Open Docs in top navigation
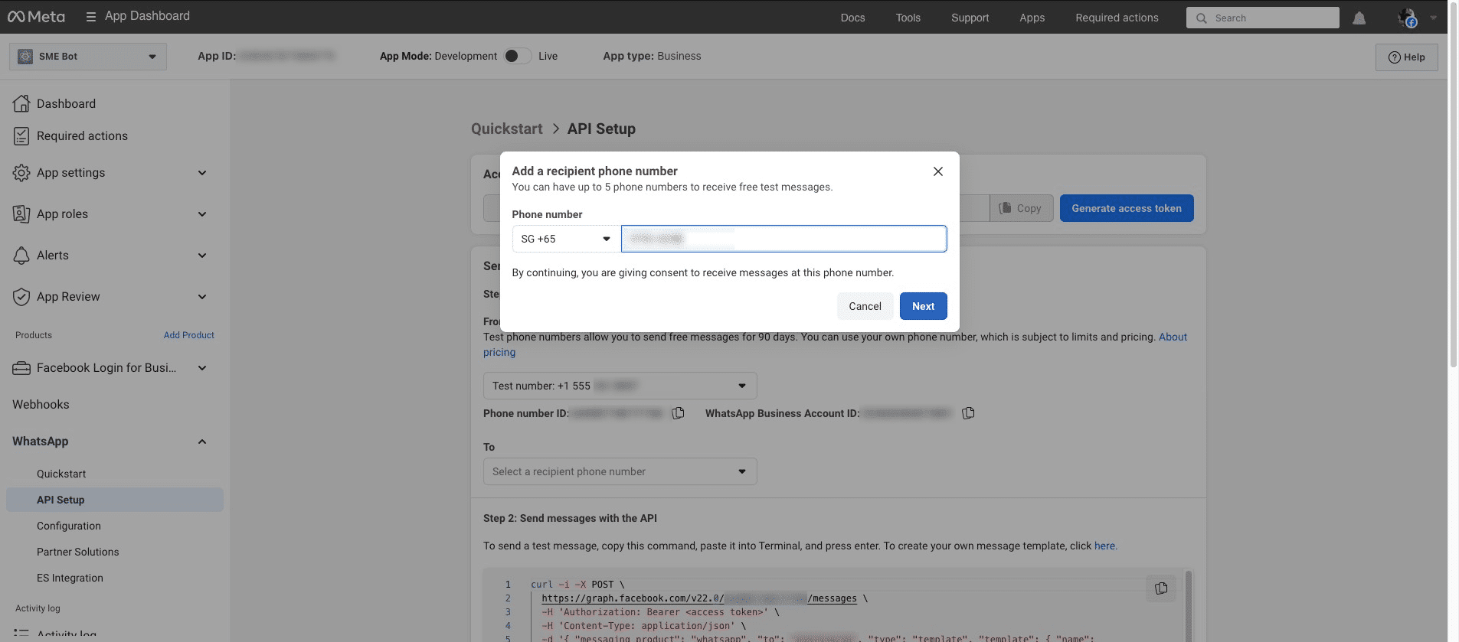This screenshot has height=642, width=1459. tap(852, 18)
